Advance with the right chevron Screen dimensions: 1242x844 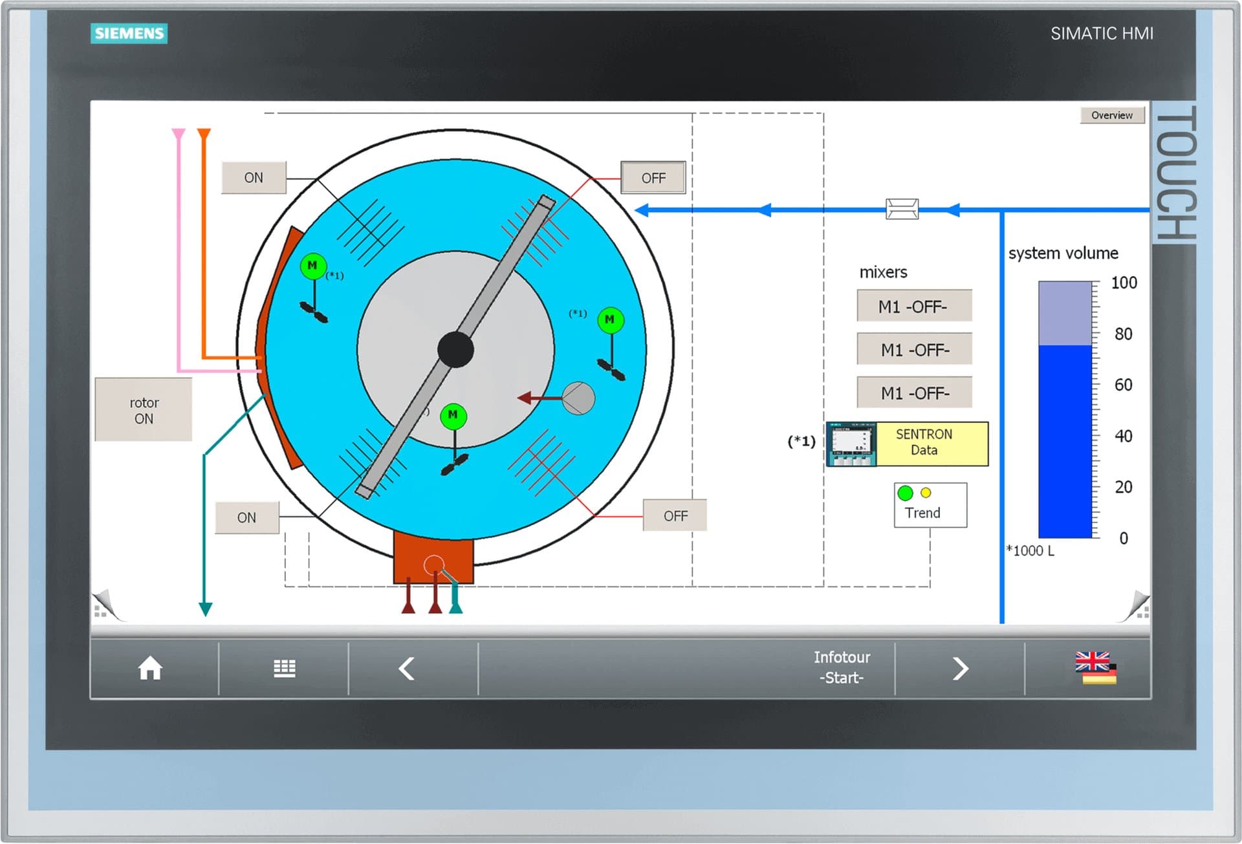(x=961, y=668)
